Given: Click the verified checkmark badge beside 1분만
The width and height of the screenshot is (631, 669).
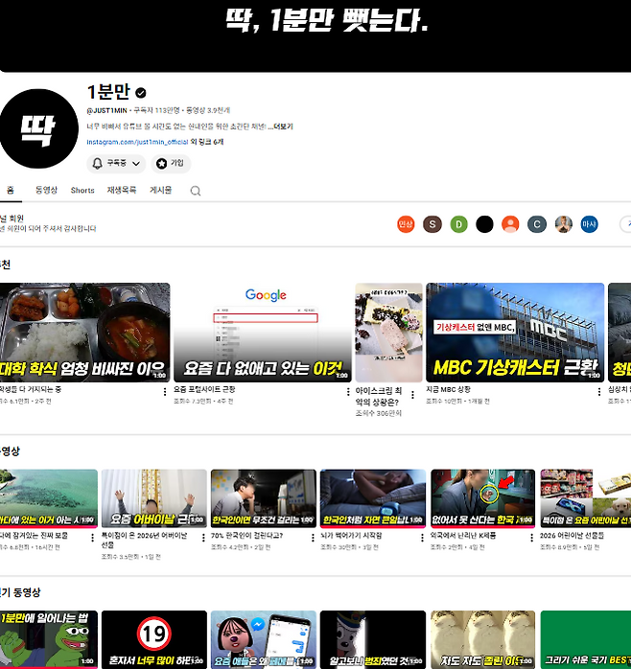Looking at the screenshot, I should click(x=140, y=93).
